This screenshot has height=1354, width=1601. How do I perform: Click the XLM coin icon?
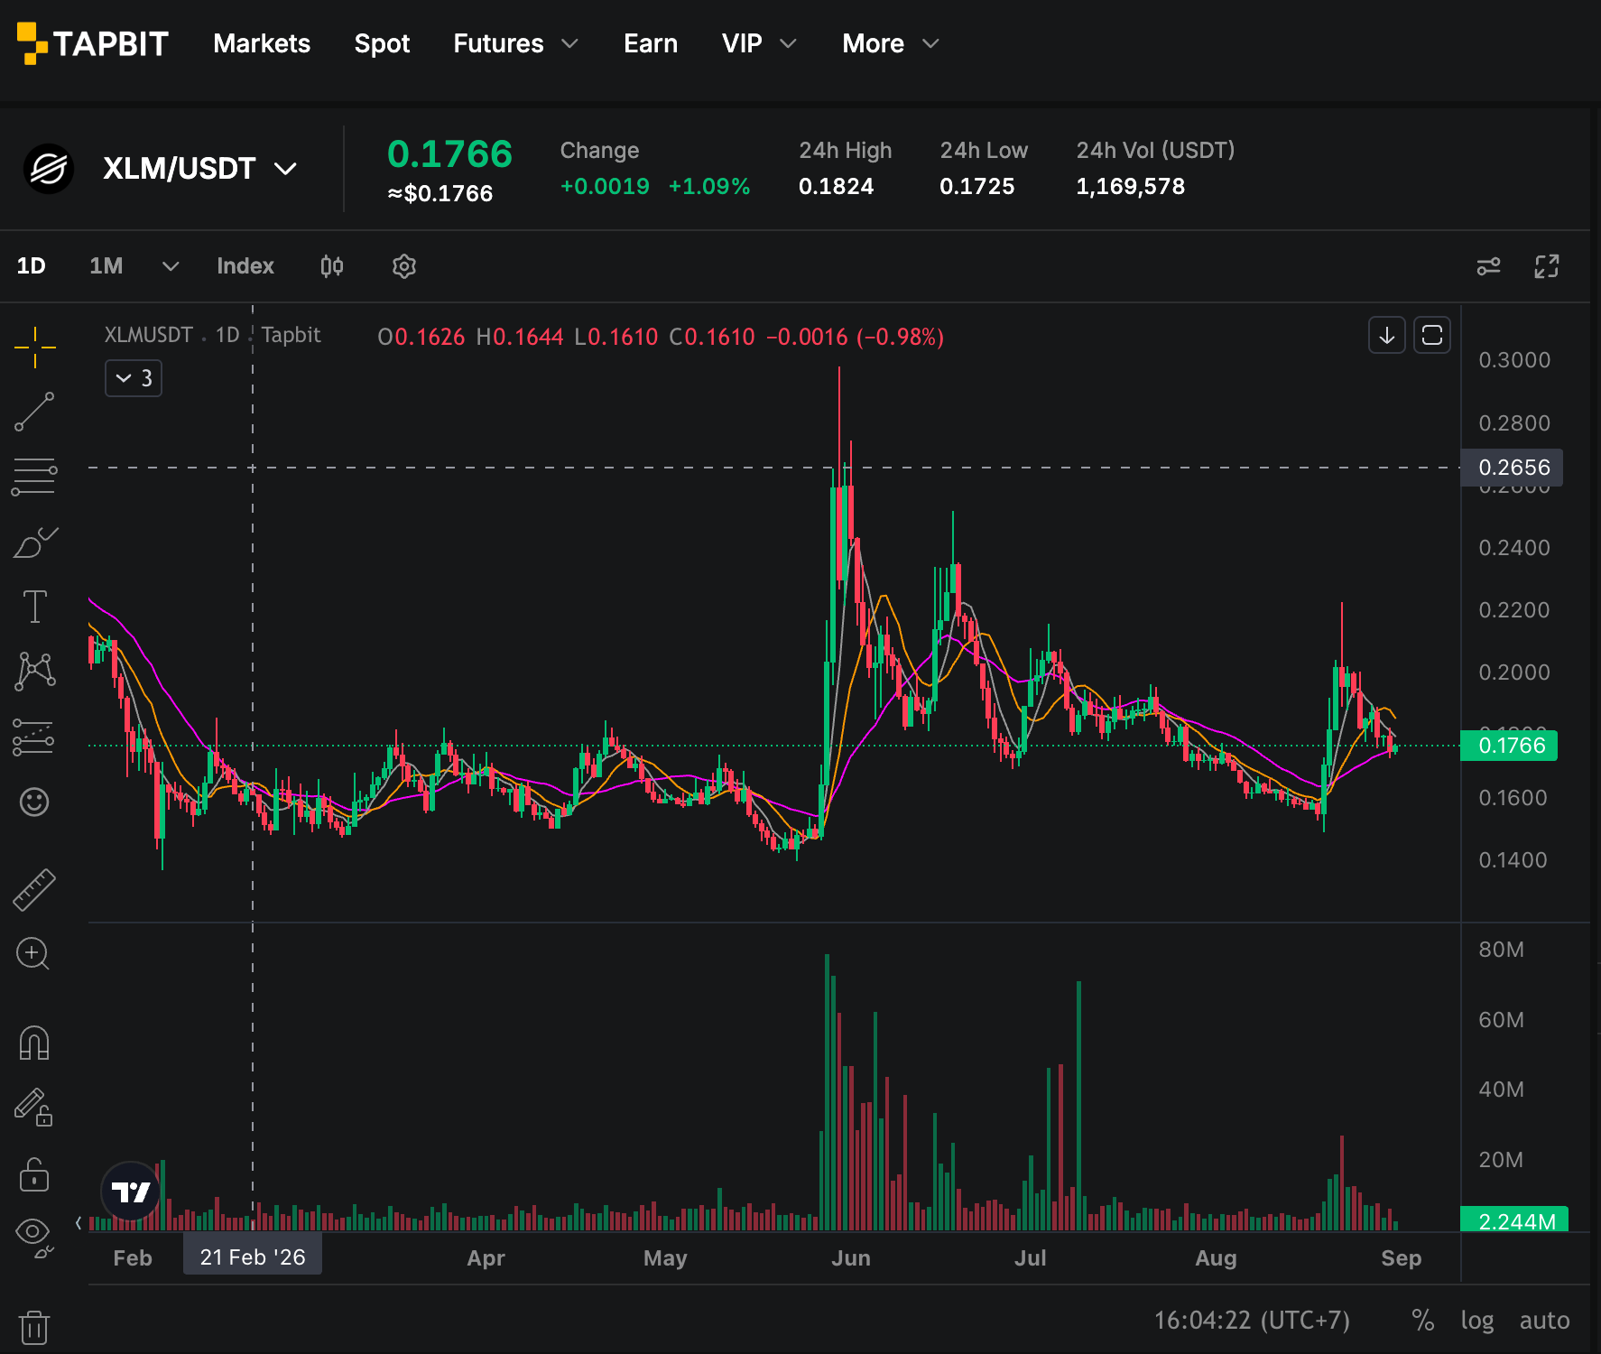pos(49,169)
